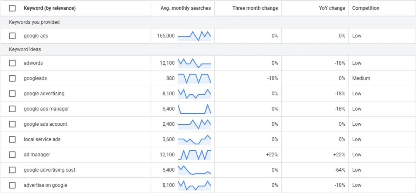This screenshot has height=193, width=416.
Task: Tick the select-all checkbox in the header
Action: click(x=12, y=8)
